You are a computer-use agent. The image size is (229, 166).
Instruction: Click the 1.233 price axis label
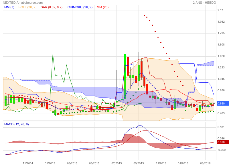coord(221,68)
